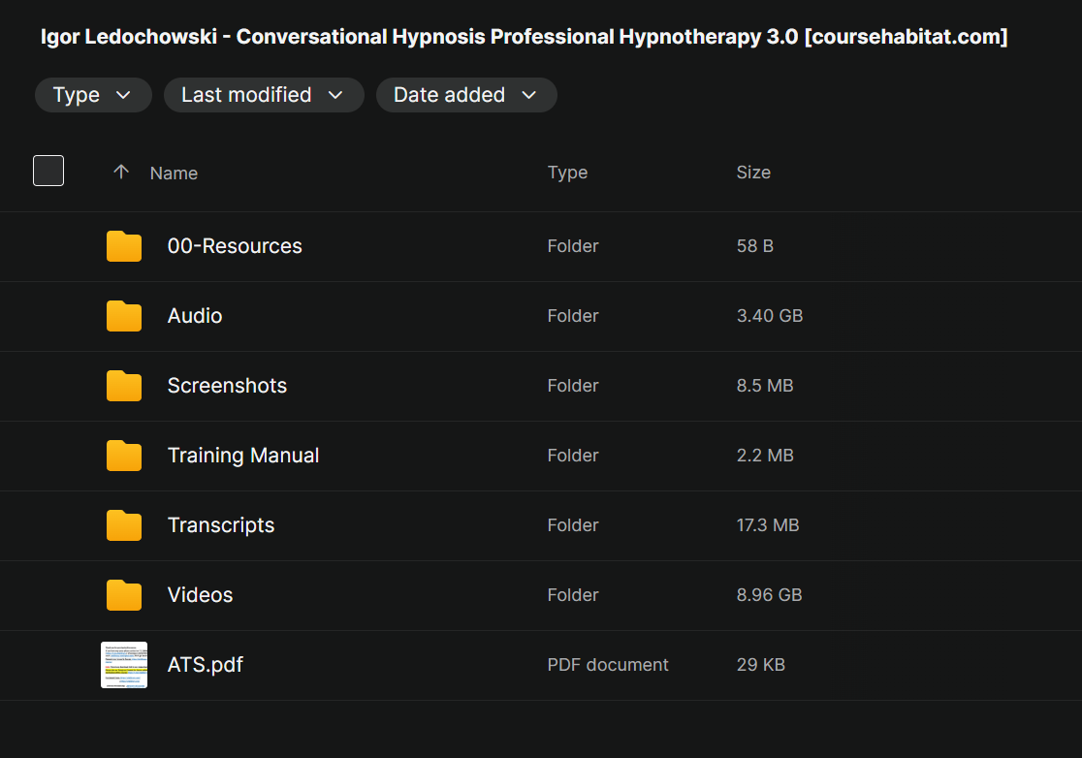The image size is (1082, 758).
Task: Click the 2.2 MB size value
Action: [765, 456]
